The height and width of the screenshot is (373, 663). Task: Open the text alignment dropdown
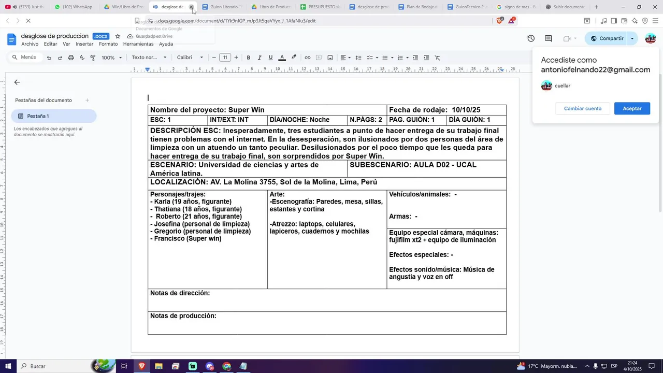coord(345,58)
